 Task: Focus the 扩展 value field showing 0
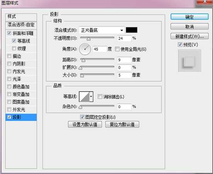tap(124, 67)
